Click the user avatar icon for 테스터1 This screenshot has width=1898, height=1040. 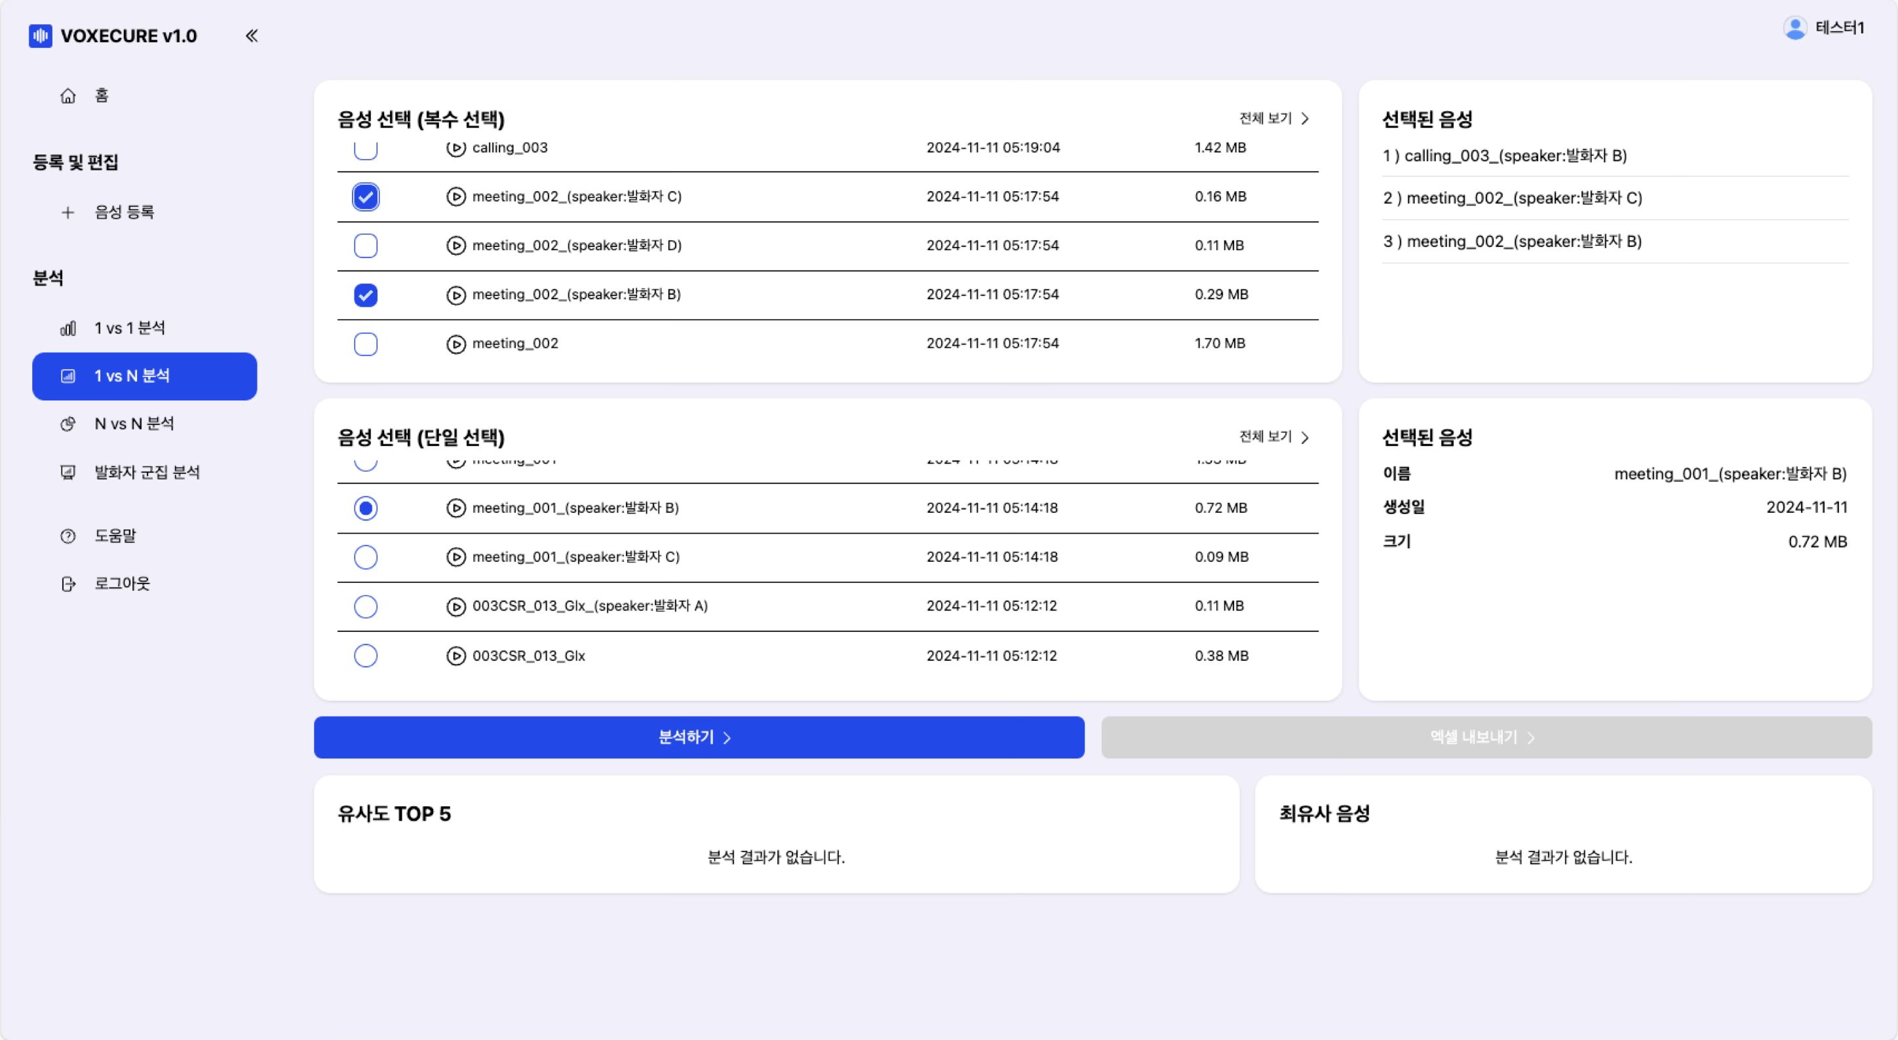coord(1795,28)
